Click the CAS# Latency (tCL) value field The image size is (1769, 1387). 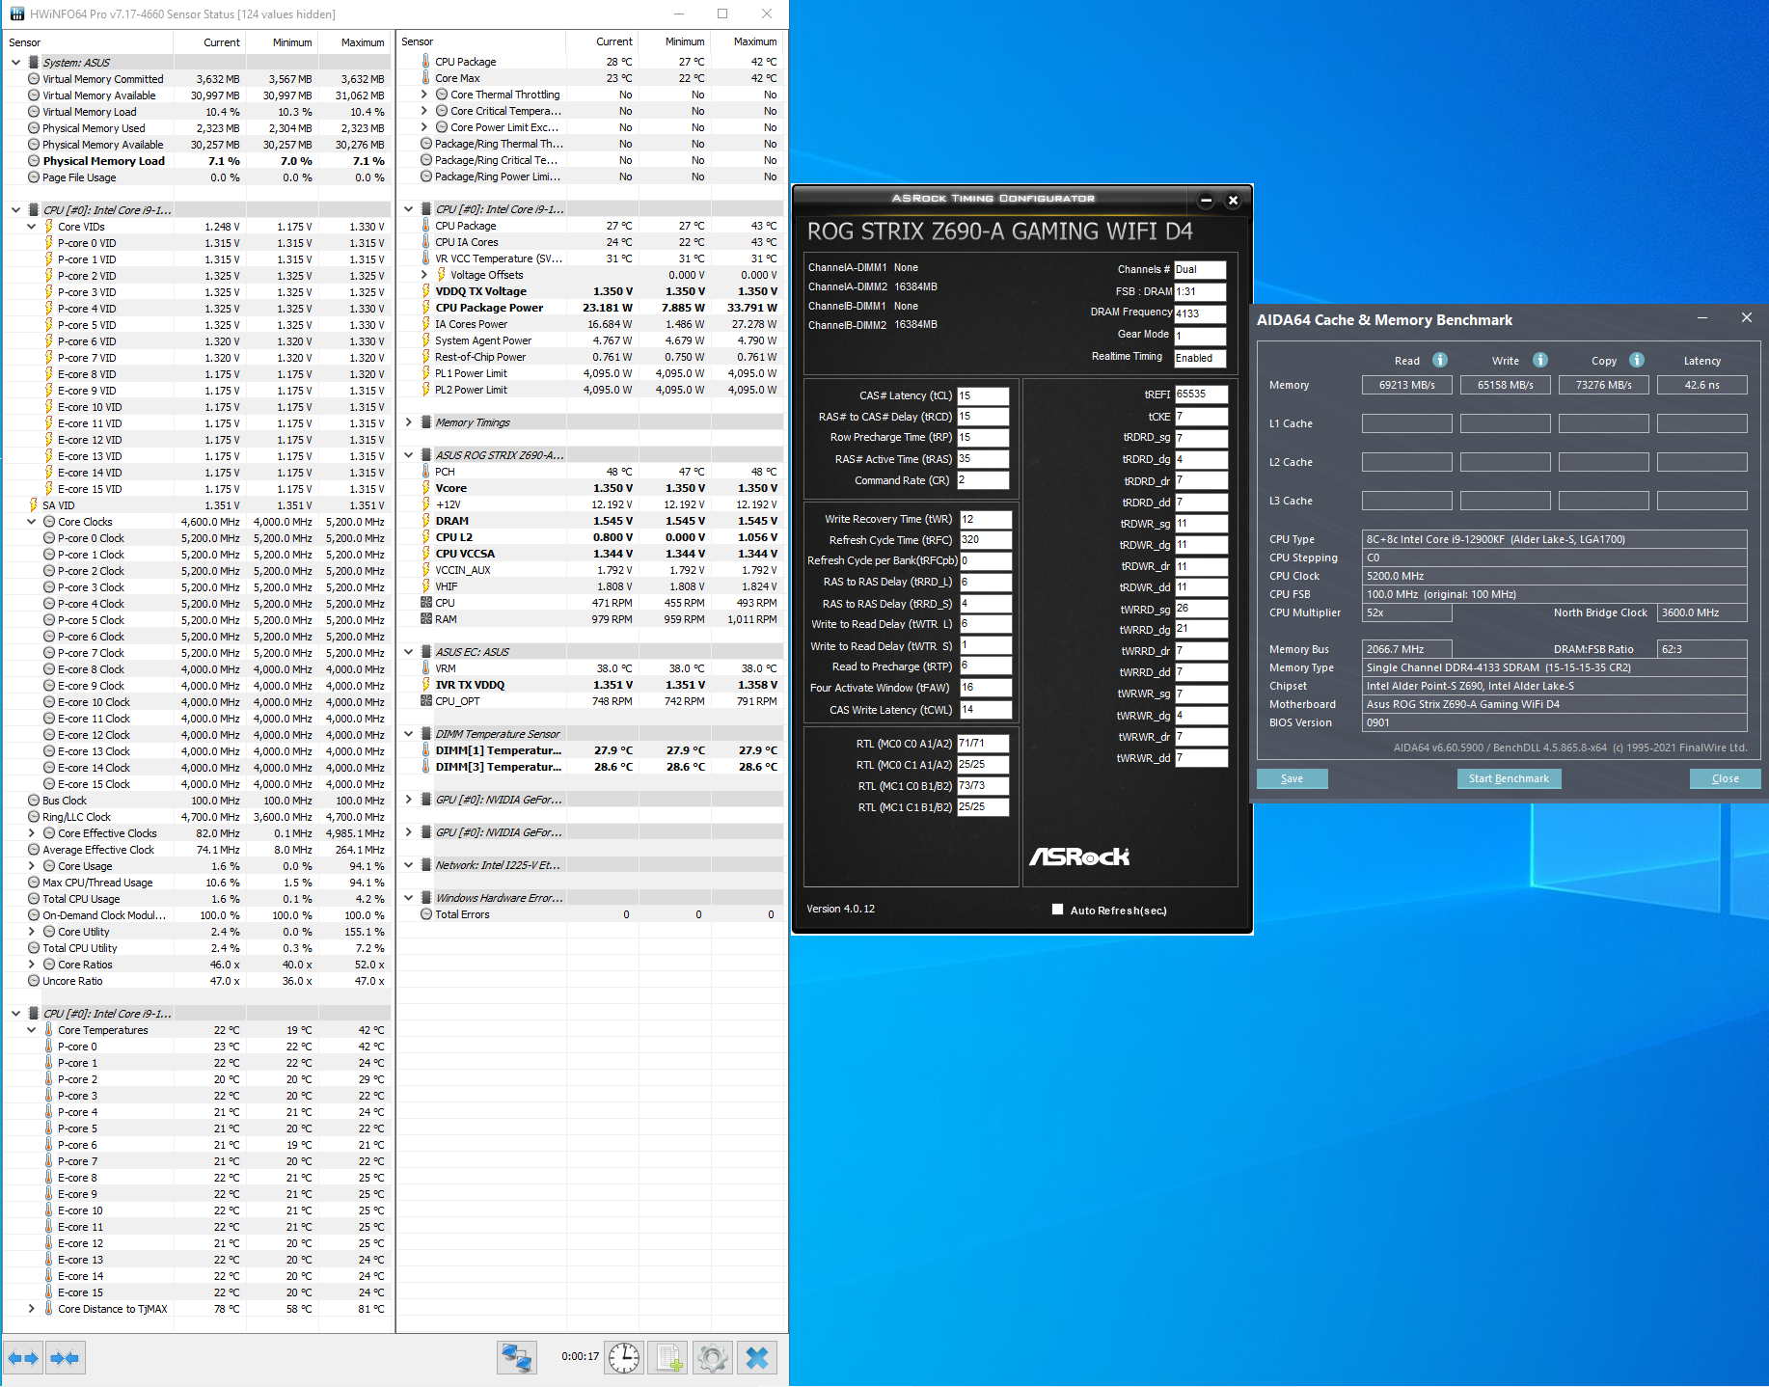pyautogui.click(x=983, y=395)
